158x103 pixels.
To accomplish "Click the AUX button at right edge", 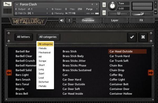I will (156, 9).
